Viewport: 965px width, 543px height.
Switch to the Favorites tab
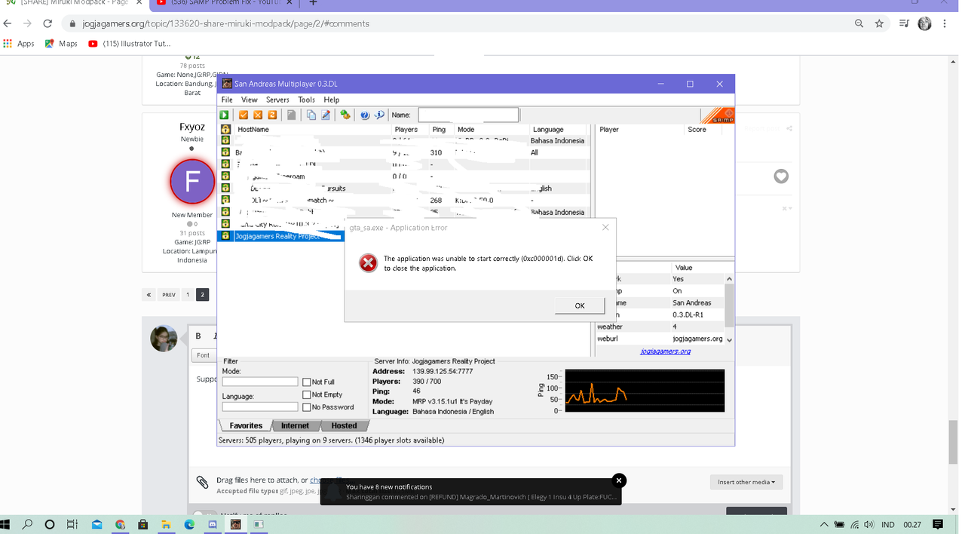[x=246, y=425]
